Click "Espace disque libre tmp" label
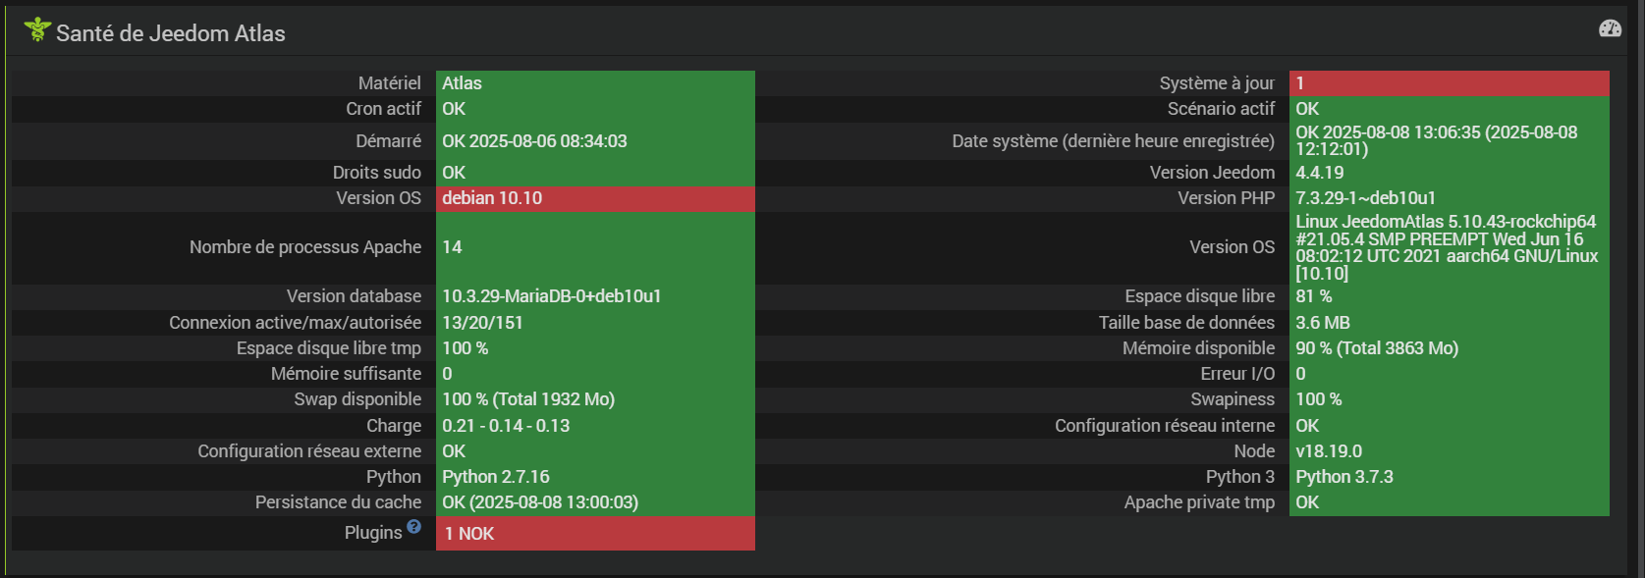Screen dimensions: 1645x578 click(x=329, y=348)
